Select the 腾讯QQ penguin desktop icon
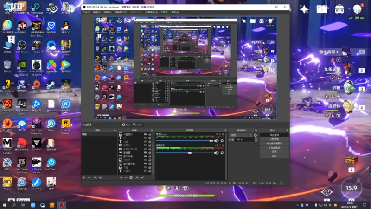 click(x=66, y=27)
